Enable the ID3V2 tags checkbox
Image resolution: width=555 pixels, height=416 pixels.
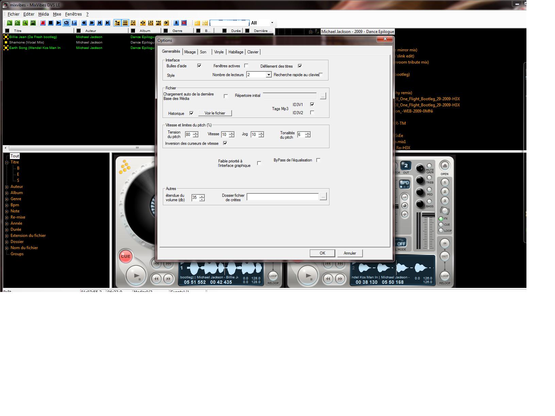coord(312,112)
